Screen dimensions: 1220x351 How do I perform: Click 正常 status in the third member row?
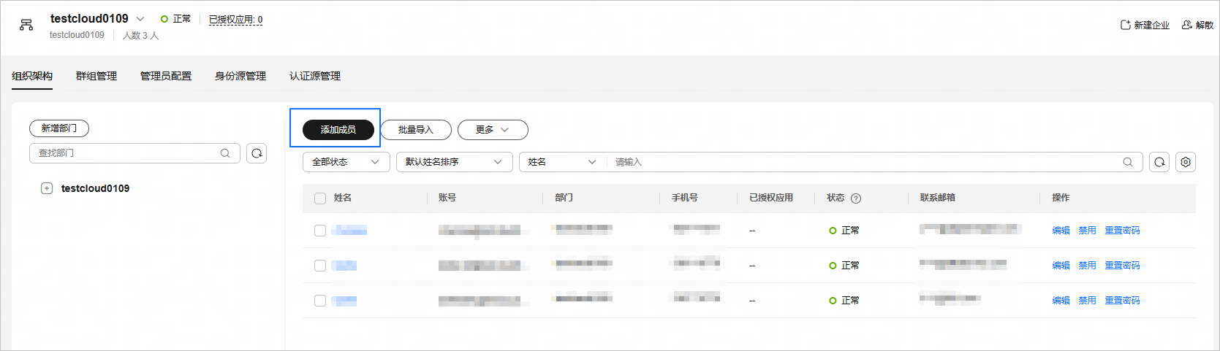point(844,301)
